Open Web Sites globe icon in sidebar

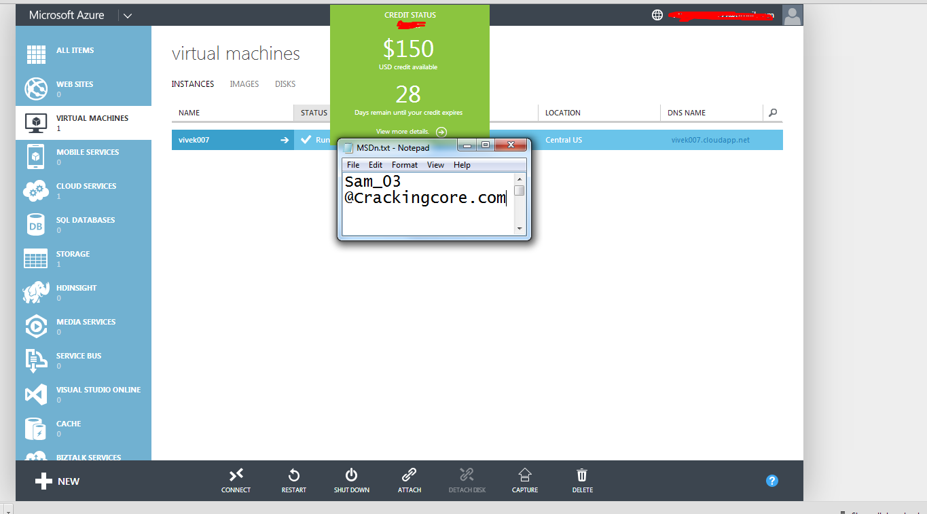pos(36,89)
